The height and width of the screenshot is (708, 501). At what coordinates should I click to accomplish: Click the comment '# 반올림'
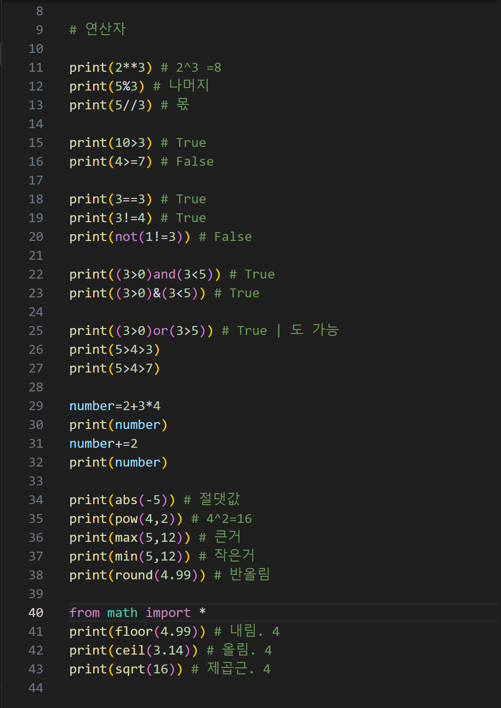pyautogui.click(x=242, y=574)
